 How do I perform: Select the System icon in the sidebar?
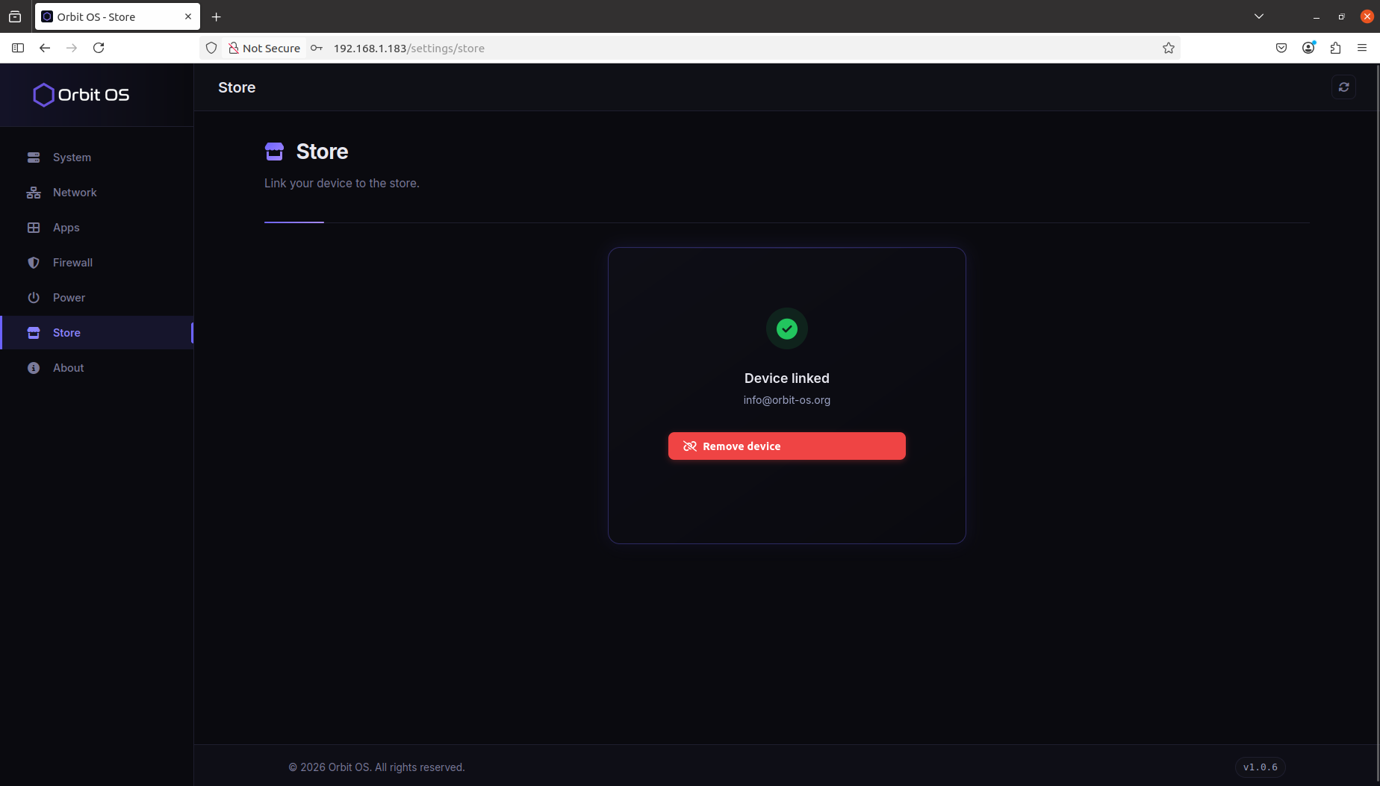(34, 157)
